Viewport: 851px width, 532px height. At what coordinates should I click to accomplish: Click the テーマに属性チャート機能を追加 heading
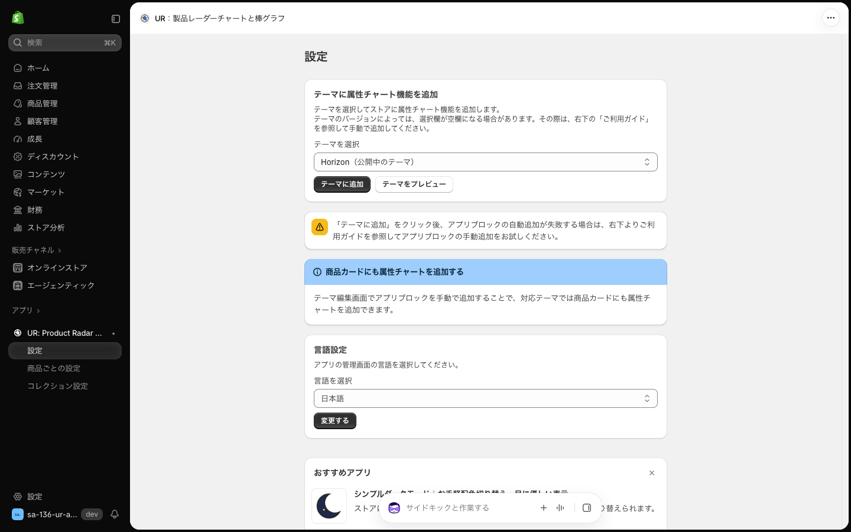pos(376,95)
